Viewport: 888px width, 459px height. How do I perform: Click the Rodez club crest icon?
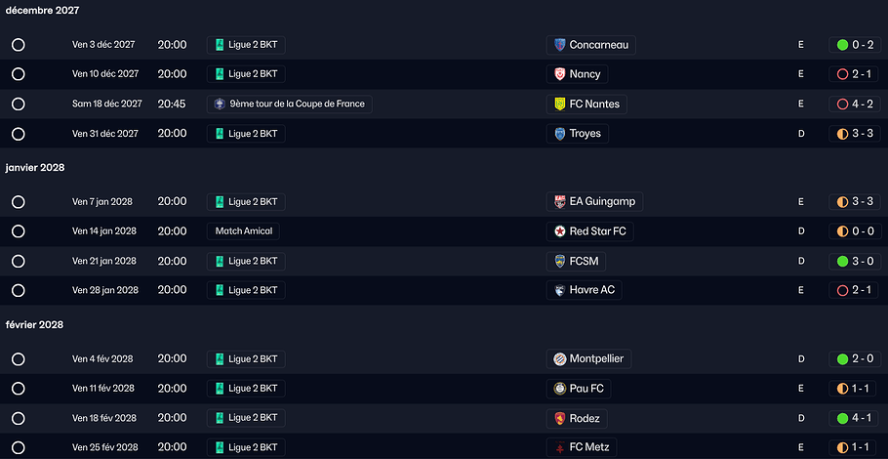[x=560, y=418]
